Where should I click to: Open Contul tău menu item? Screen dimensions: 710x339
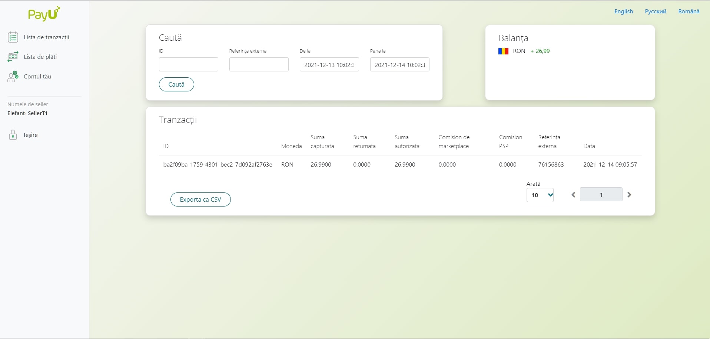[37, 76]
